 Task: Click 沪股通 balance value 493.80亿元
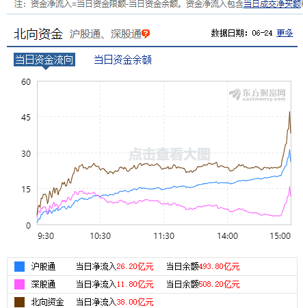pos(220,266)
